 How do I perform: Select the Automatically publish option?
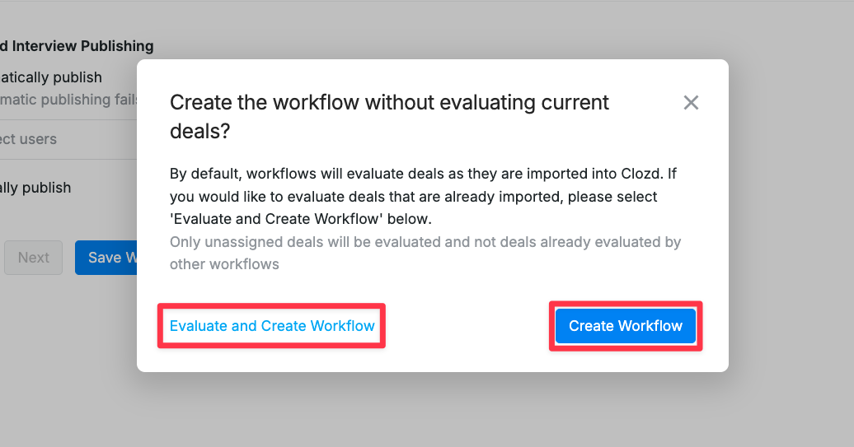click(x=50, y=77)
